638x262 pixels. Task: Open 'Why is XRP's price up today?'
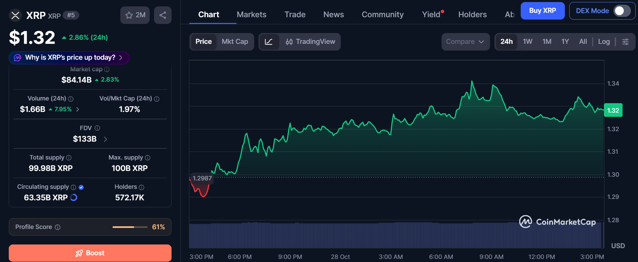tap(69, 58)
